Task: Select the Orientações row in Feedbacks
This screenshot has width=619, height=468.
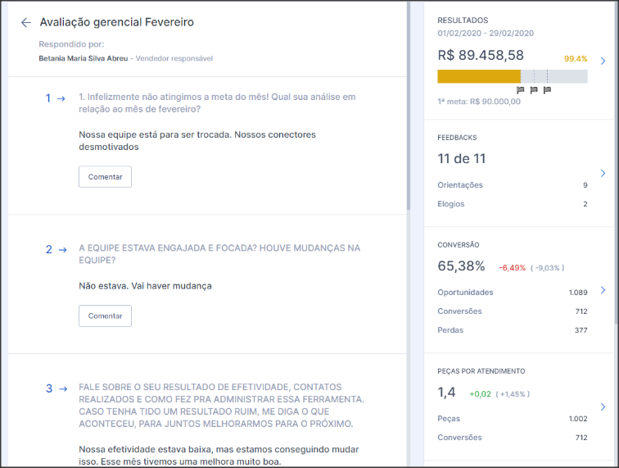Action: tap(512, 185)
